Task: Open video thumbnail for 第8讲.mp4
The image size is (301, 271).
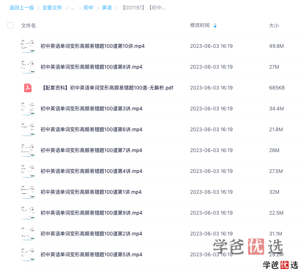Action: click(x=28, y=67)
